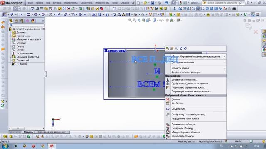Click the Smart Dimension tool

coord(12,15)
